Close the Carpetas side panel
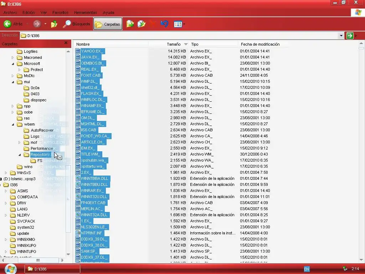This screenshot has width=365, height=274. [66, 43]
